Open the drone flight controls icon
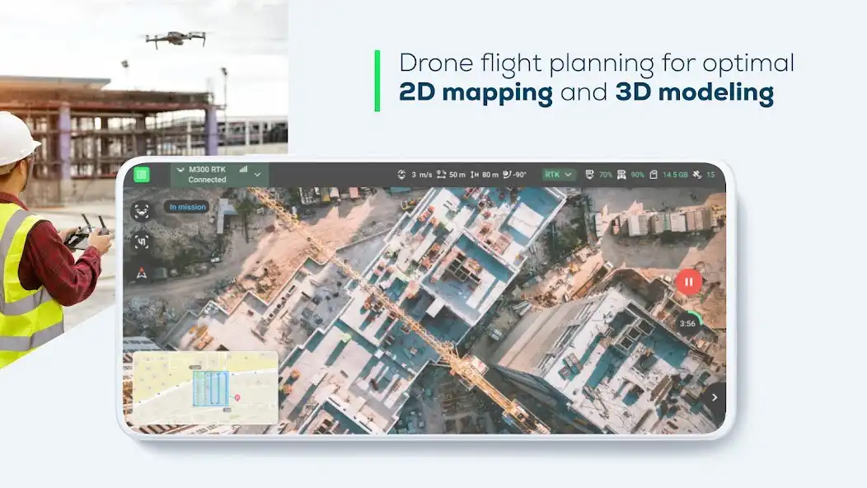The image size is (867, 488). point(143,210)
